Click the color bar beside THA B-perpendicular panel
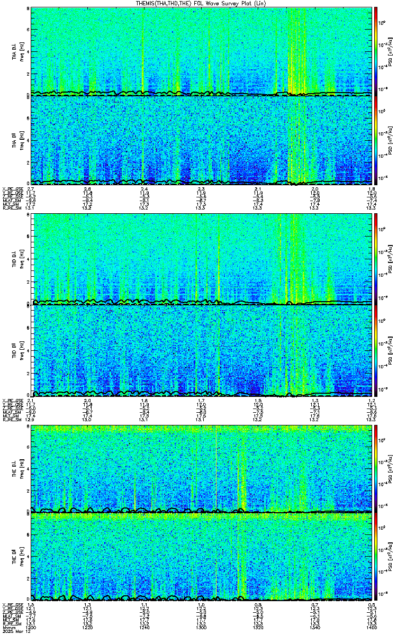Image resolution: width=397 pixels, height=635 pixels. coord(376,51)
